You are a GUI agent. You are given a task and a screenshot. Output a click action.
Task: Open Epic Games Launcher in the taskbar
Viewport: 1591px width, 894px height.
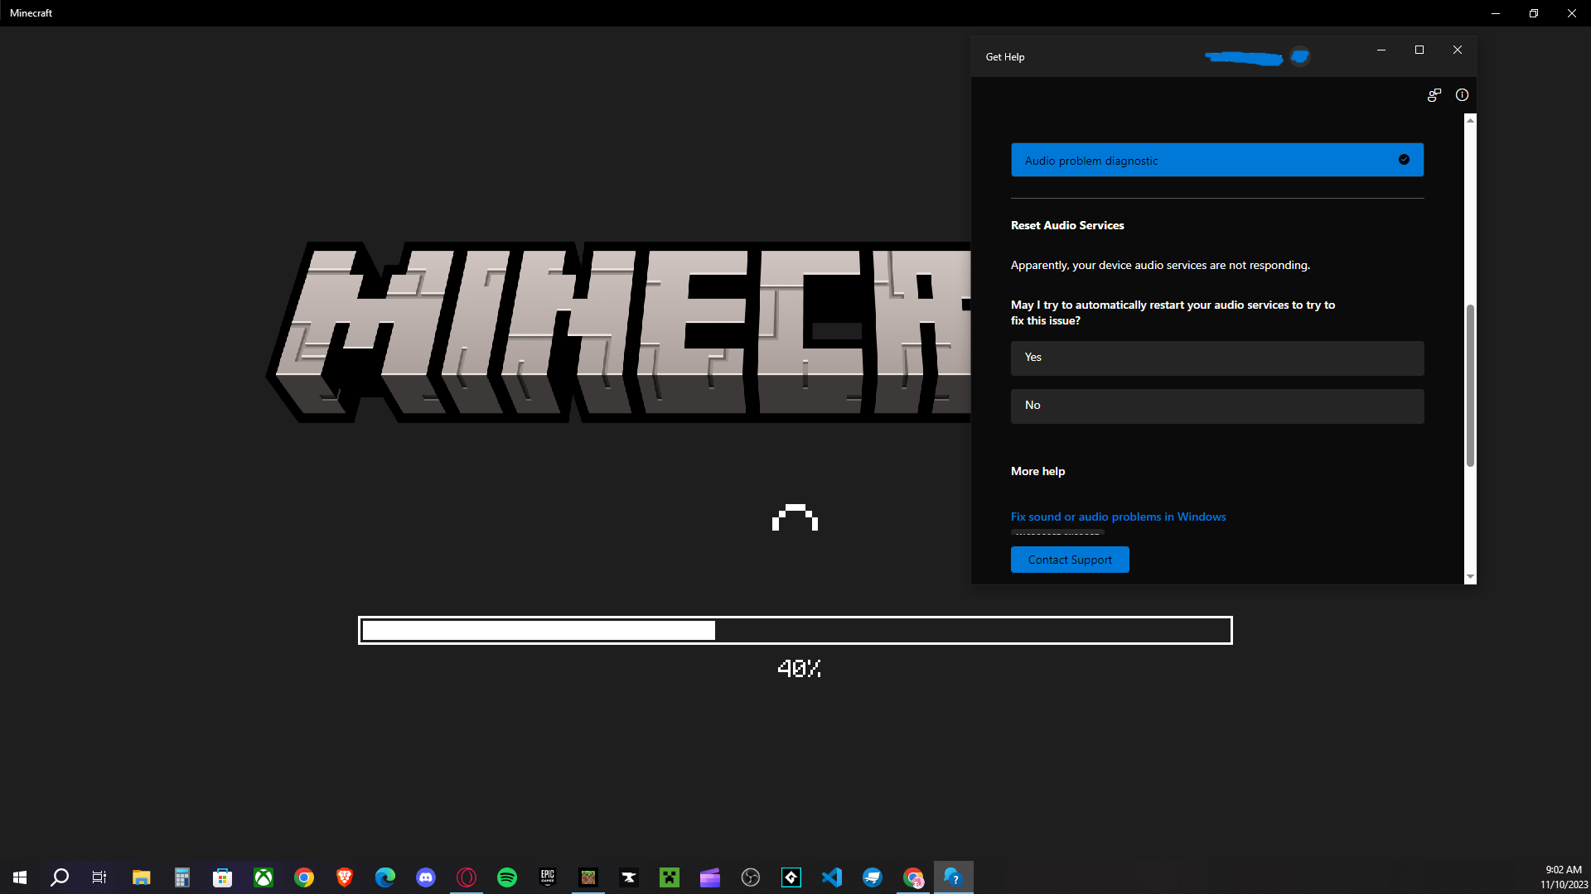coord(548,877)
